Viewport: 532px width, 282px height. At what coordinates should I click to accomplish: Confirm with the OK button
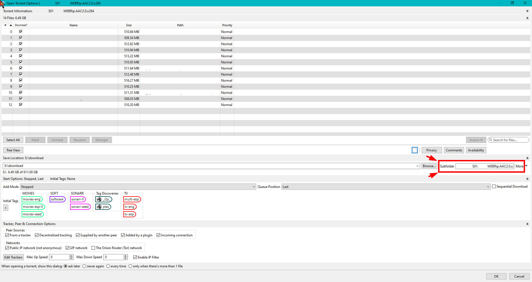click(496, 276)
